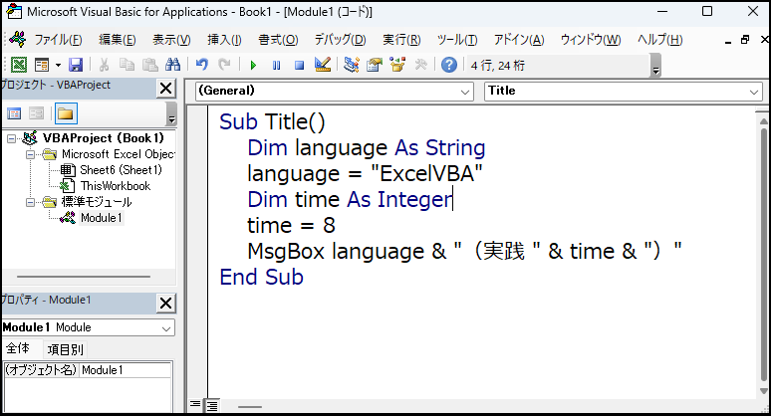
Task: Open the ツール(T) menu
Action: pyautogui.click(x=457, y=40)
